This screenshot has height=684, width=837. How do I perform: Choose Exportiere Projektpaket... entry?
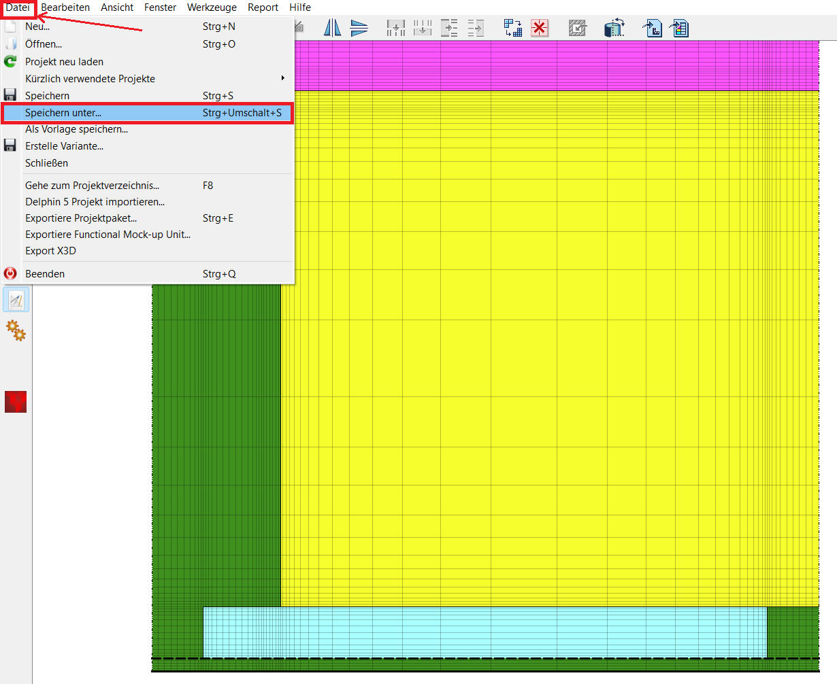(147, 218)
